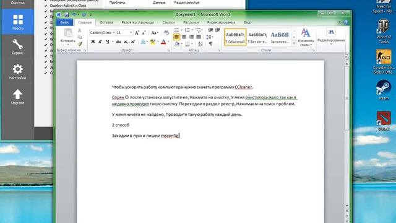Insert a multilevel list
The image size is (396, 223).
click(x=198, y=30)
